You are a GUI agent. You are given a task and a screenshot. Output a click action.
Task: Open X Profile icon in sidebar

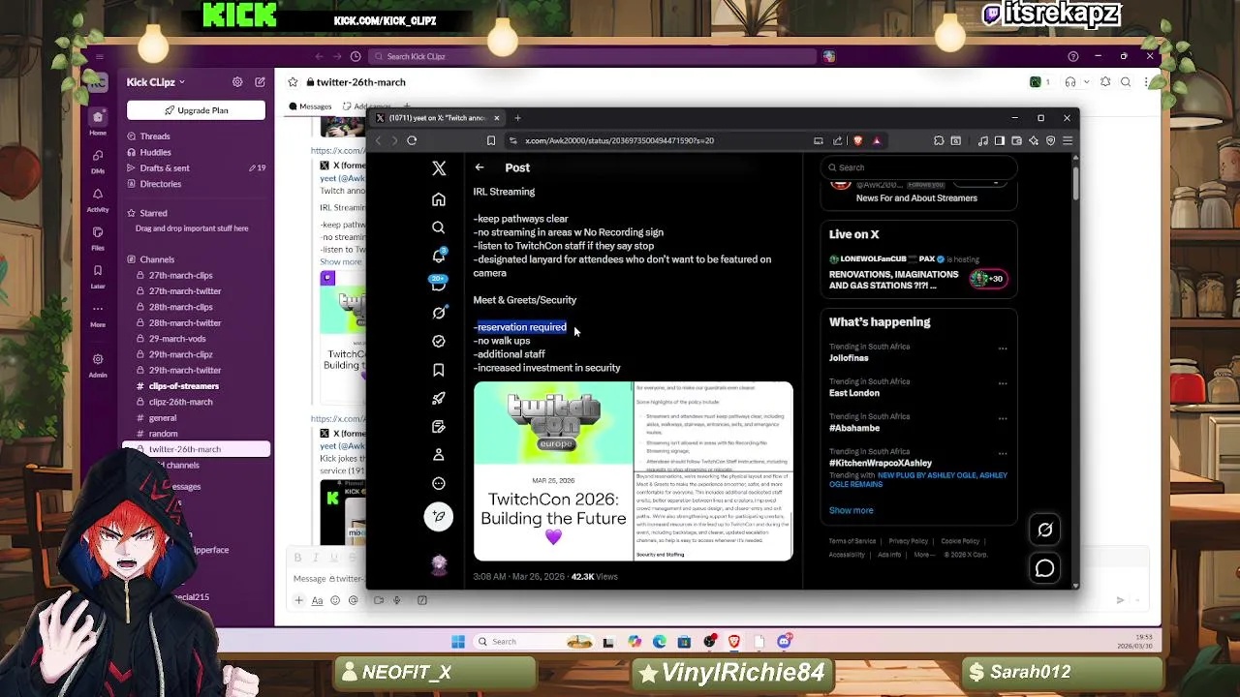[x=439, y=454]
